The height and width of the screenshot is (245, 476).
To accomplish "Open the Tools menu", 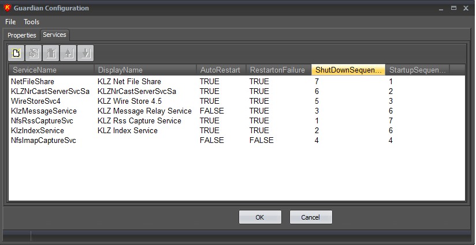I will [32, 22].
